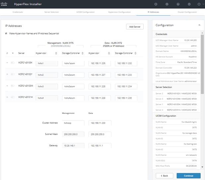Edit the hxhv2scvm storage controller field
The image size is (205, 180).
[73, 75]
